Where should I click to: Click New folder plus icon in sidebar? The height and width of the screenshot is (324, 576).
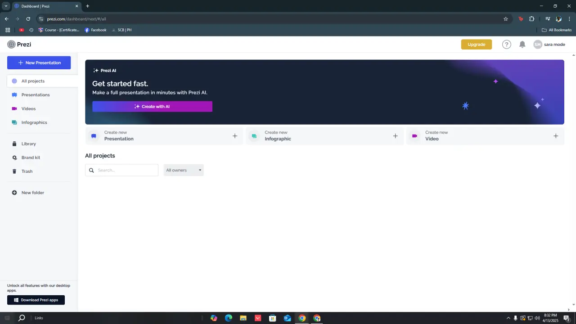tap(14, 193)
